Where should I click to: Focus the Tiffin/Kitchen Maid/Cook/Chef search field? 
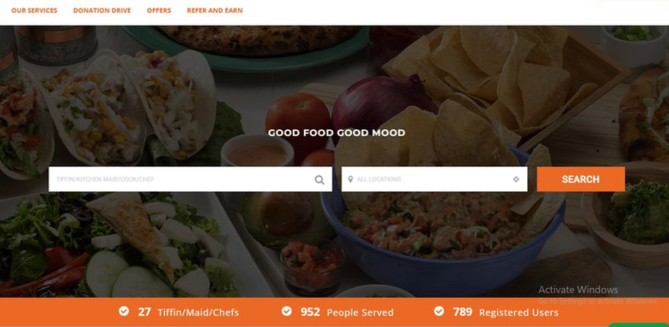(x=190, y=179)
